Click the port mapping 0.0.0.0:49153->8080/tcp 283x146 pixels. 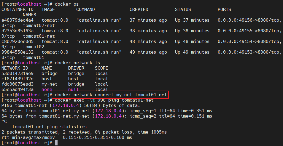point(249,52)
